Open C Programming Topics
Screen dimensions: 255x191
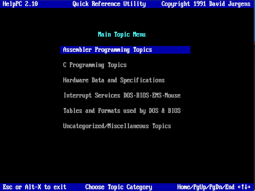point(95,65)
